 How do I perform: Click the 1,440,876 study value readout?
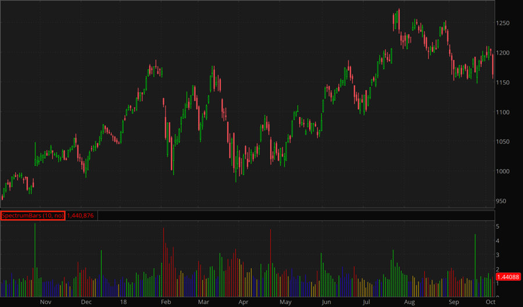81,215
